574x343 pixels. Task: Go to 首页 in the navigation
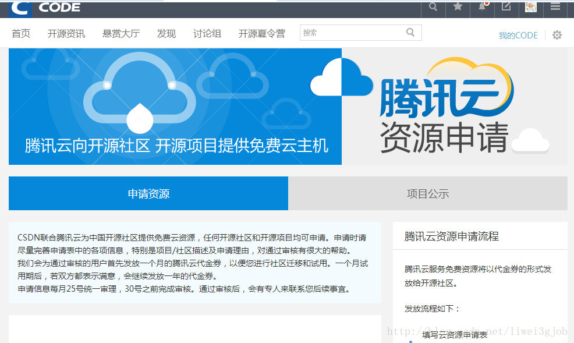[x=21, y=34]
